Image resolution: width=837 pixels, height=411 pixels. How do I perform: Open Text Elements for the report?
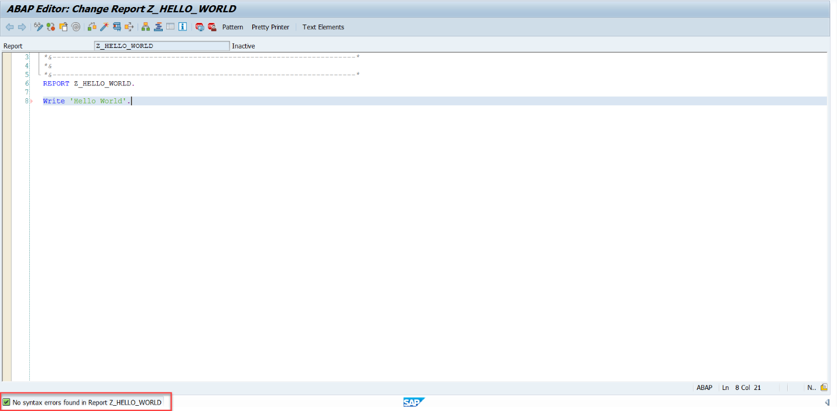tap(323, 26)
